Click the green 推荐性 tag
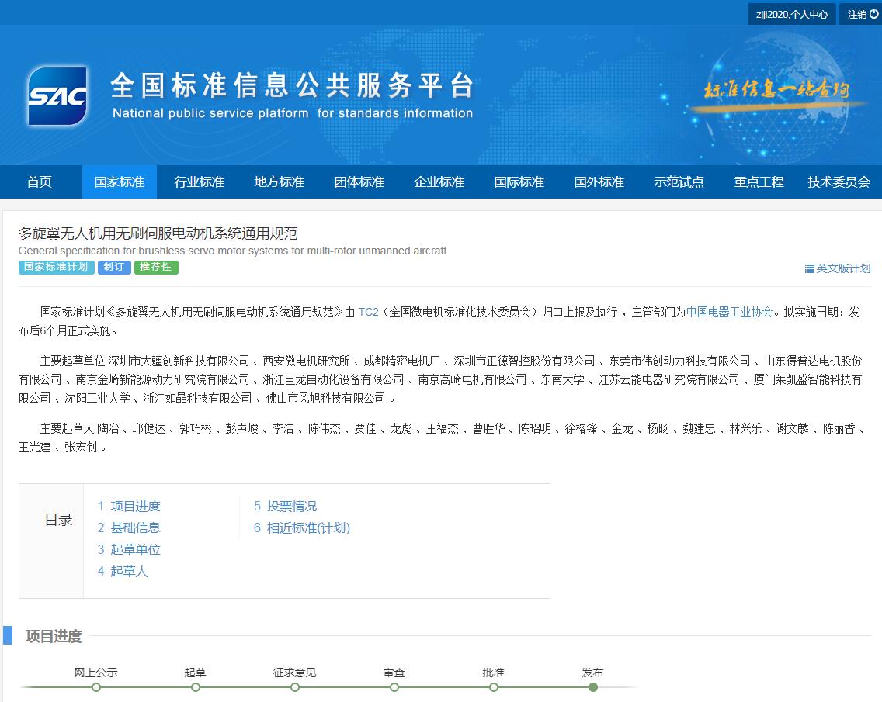This screenshot has width=882, height=702. [x=156, y=267]
